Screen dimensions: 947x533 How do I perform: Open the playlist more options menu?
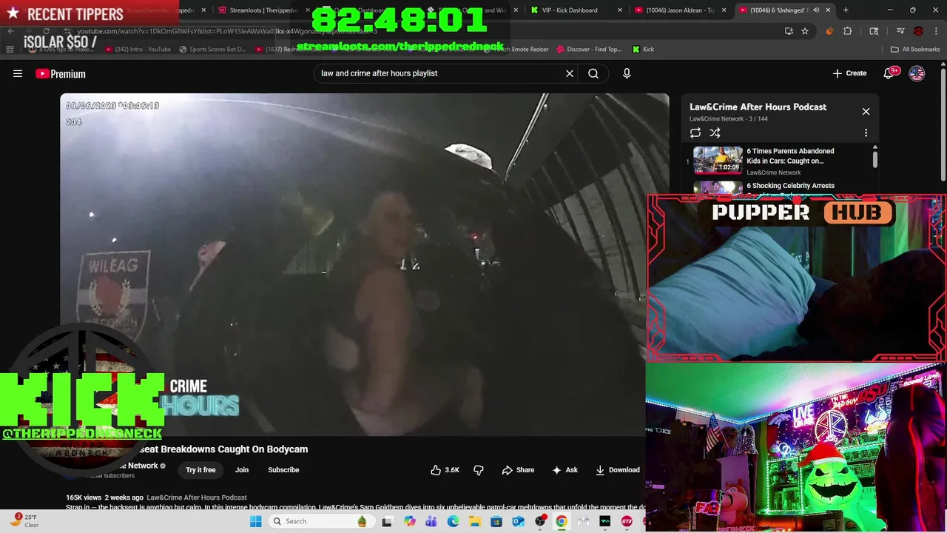pyautogui.click(x=866, y=133)
